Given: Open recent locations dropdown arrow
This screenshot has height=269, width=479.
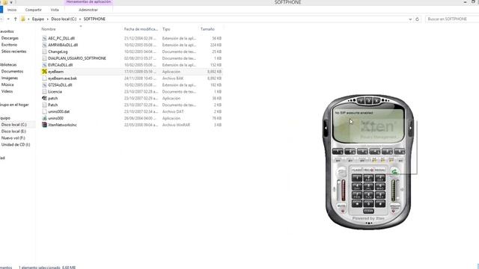Looking at the screenshot, I should (x=8, y=19).
